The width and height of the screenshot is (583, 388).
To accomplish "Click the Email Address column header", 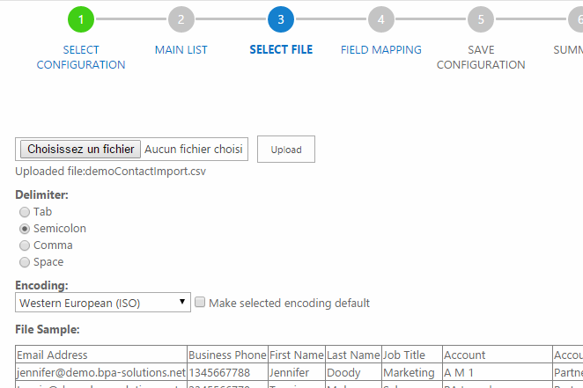I will [x=53, y=355].
